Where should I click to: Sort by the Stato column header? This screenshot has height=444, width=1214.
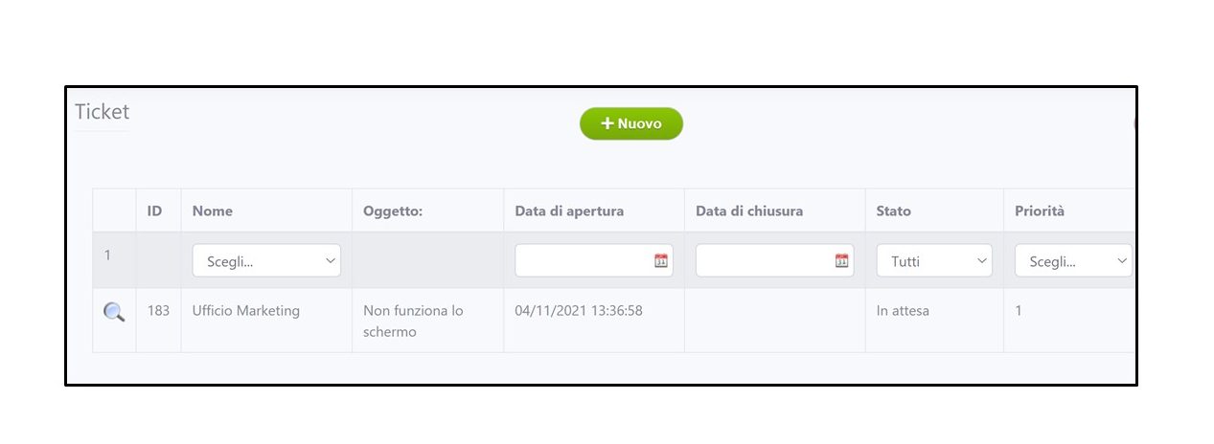coord(893,211)
